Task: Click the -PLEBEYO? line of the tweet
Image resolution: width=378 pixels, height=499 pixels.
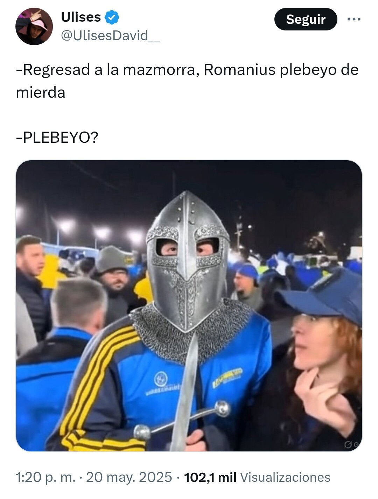Action: click(57, 138)
